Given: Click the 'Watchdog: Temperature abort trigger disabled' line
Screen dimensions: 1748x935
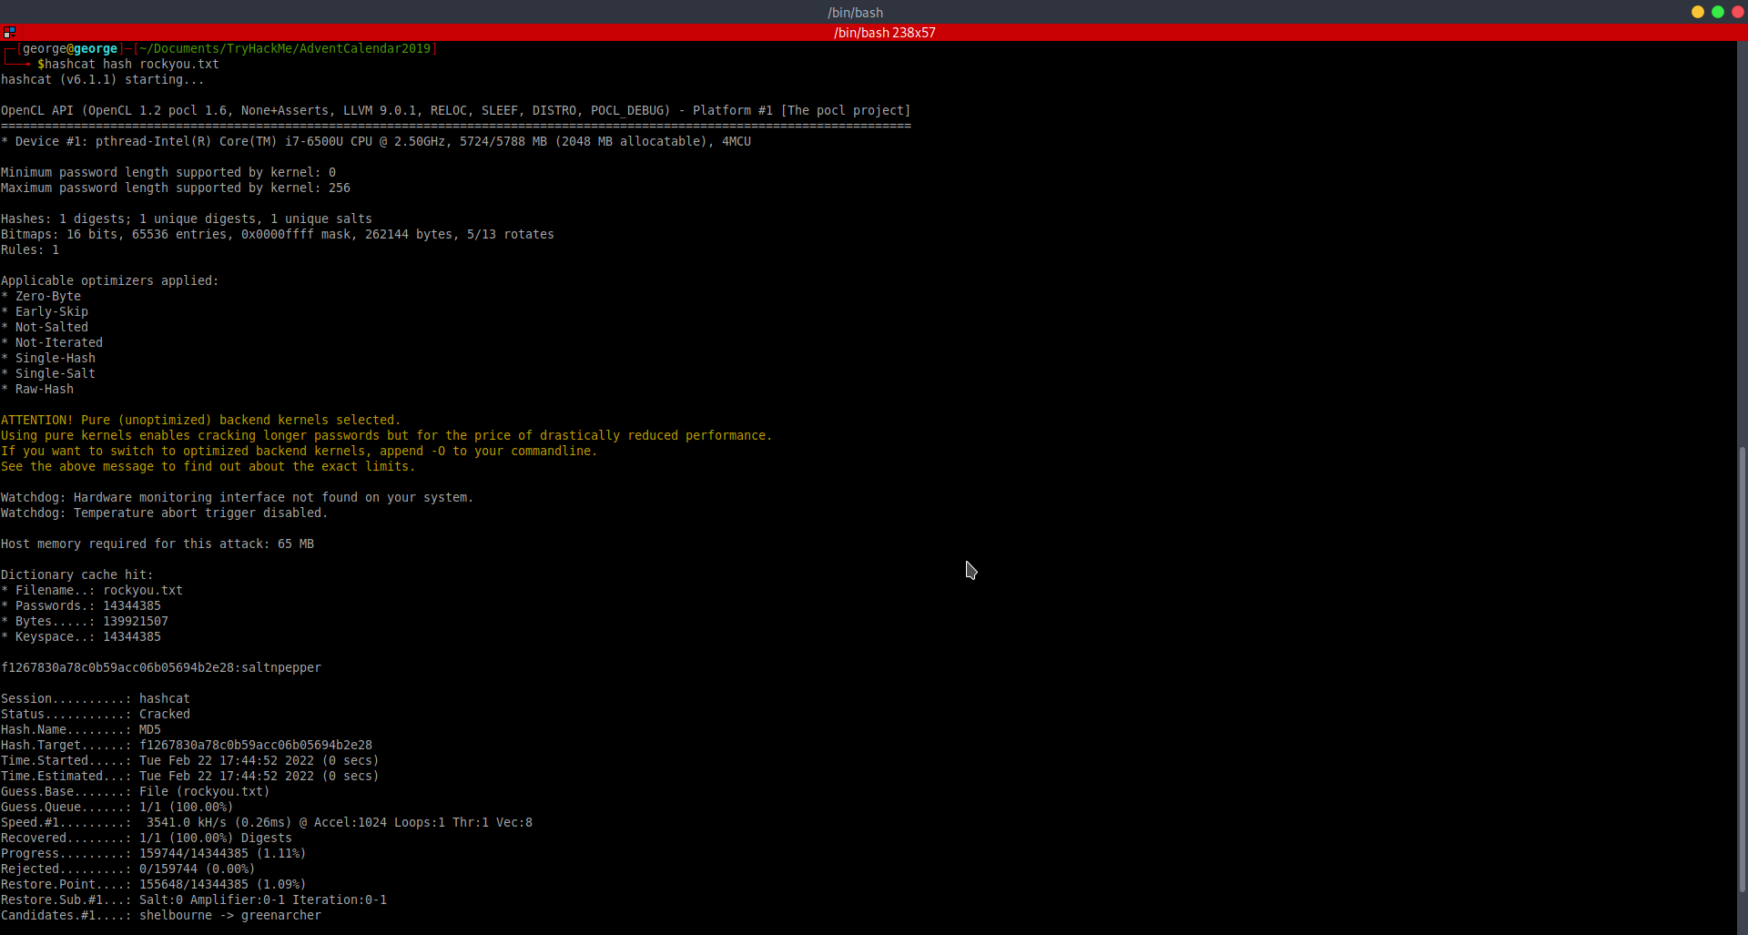Looking at the screenshot, I should pos(164,513).
